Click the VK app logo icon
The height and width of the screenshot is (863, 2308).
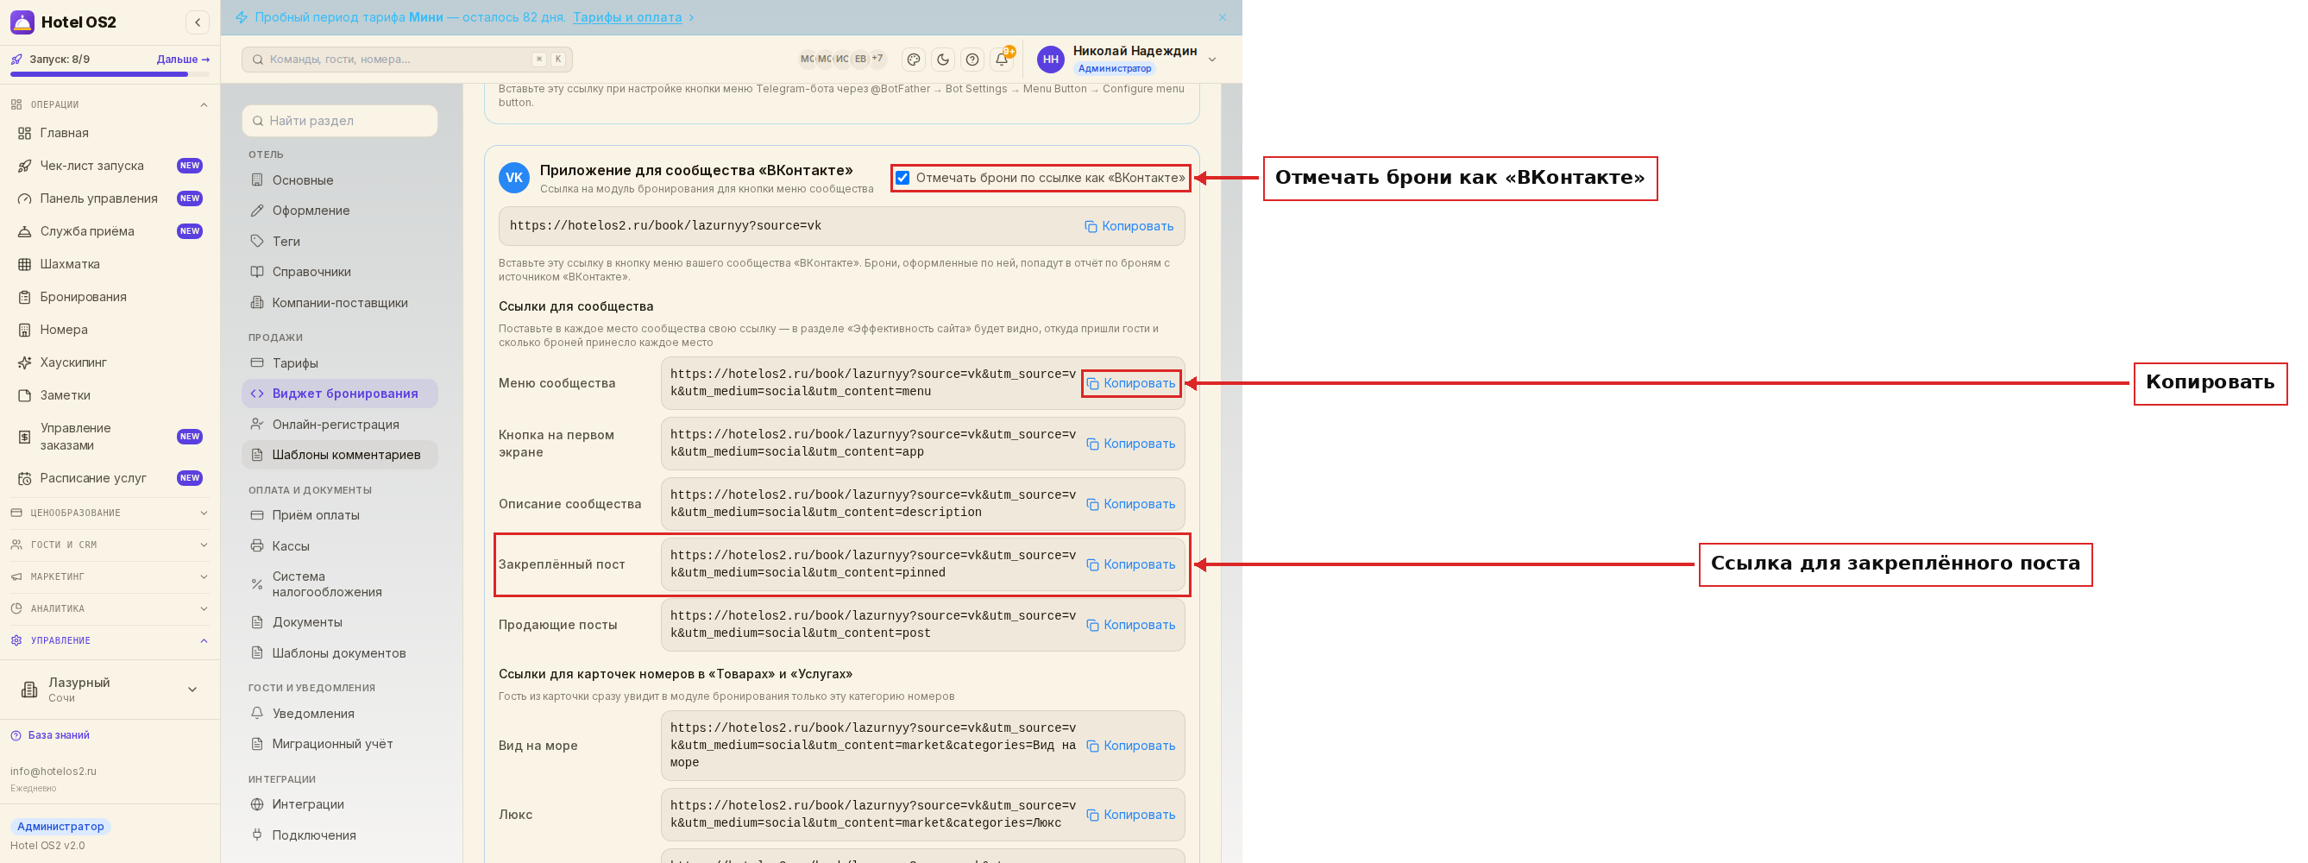click(513, 178)
